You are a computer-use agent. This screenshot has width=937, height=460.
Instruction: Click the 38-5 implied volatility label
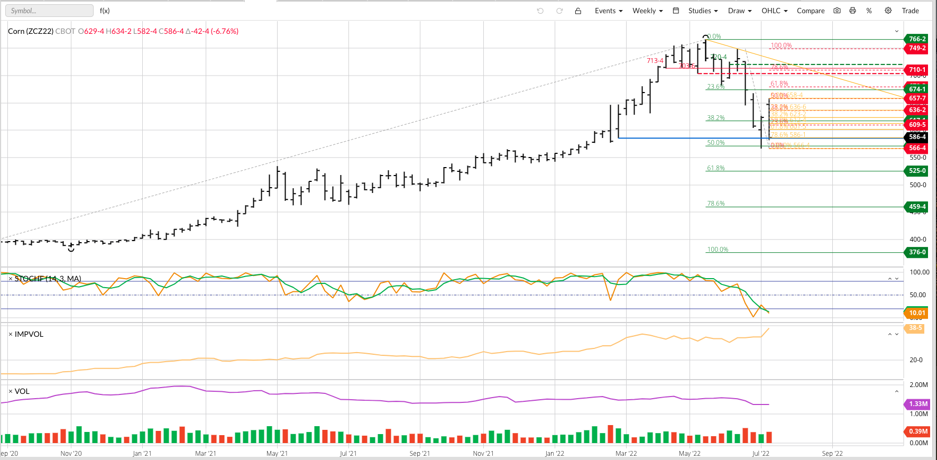[x=915, y=328]
